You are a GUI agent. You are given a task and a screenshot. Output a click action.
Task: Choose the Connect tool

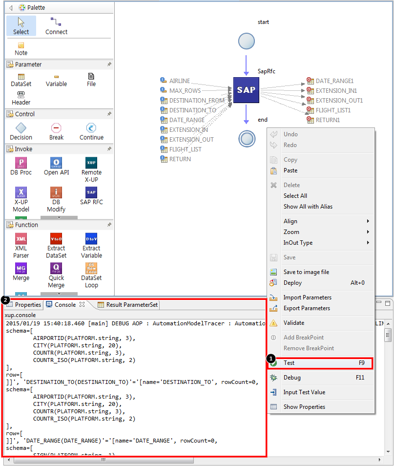pos(56,26)
